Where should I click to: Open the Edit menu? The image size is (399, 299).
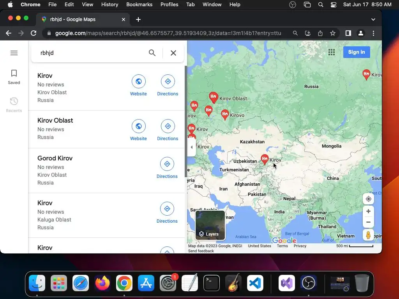[x=69, y=5]
